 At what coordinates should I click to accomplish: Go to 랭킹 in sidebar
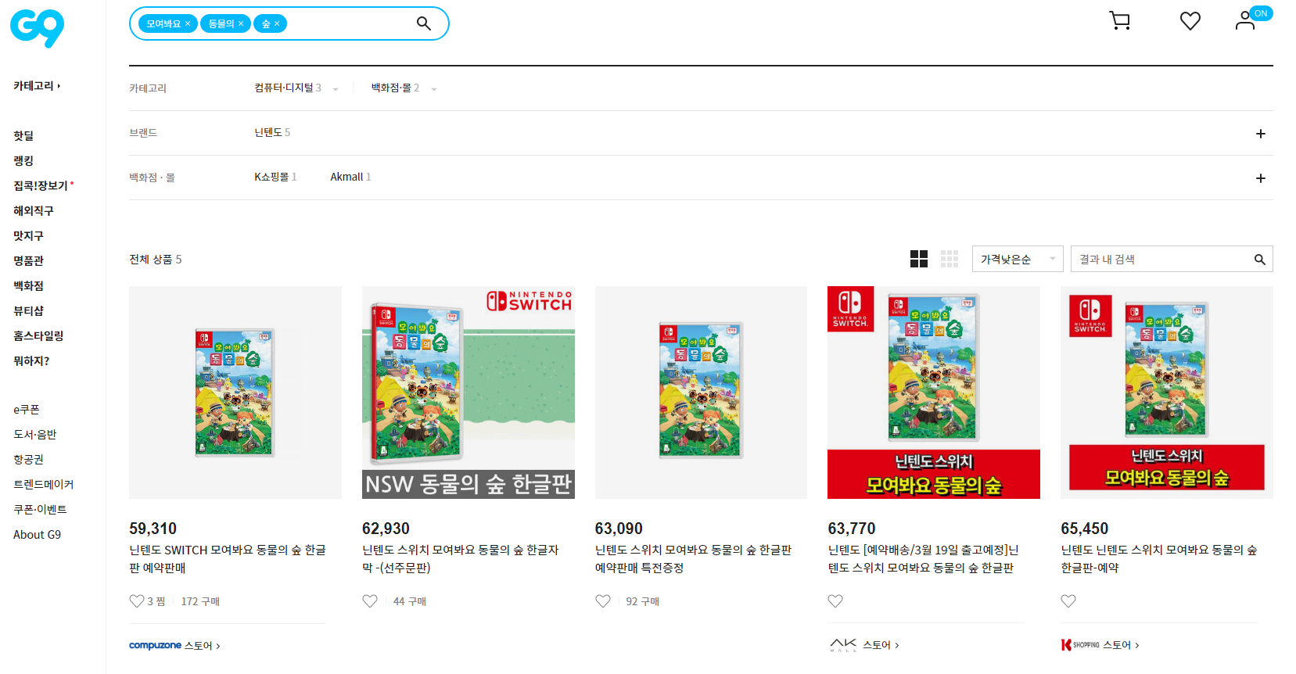tap(23, 161)
